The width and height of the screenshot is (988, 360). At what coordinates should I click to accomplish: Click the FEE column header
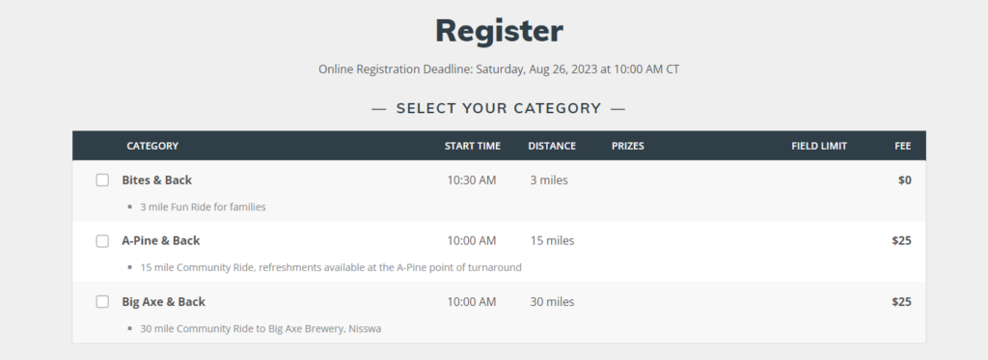click(902, 146)
